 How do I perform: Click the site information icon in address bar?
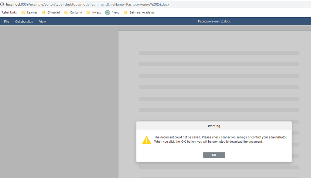click(x=2, y=4)
